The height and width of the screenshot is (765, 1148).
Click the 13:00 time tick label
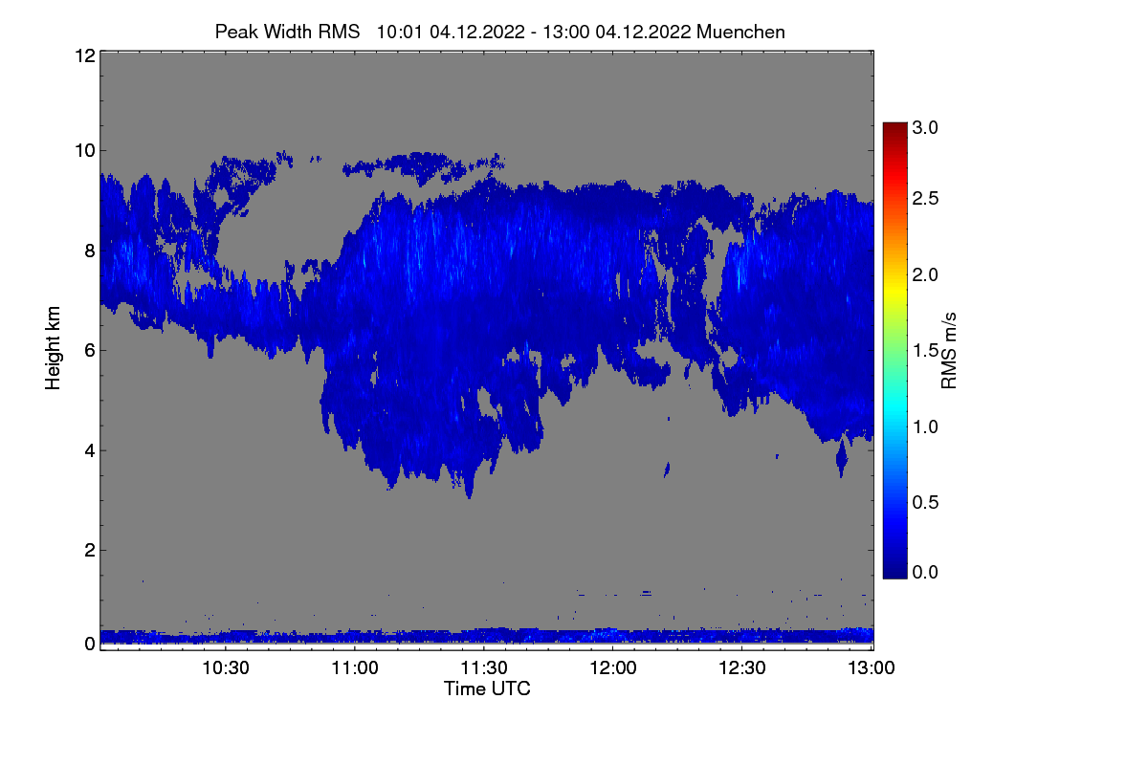872,668
